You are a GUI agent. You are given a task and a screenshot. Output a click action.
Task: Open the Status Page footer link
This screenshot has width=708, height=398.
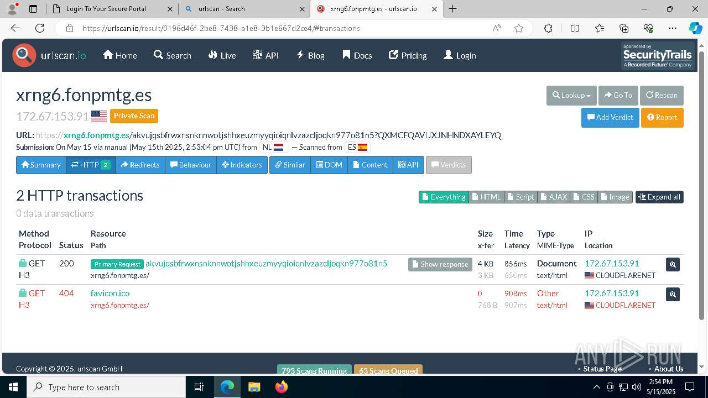tap(602, 369)
